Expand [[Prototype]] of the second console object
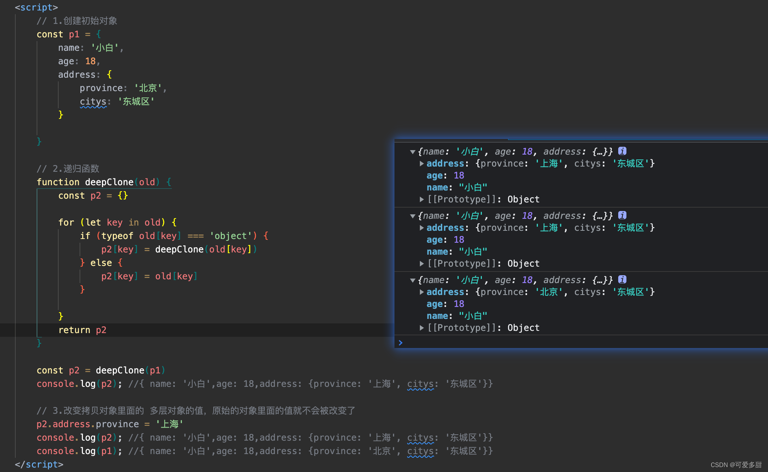This screenshot has height=472, width=768. pyautogui.click(x=422, y=264)
